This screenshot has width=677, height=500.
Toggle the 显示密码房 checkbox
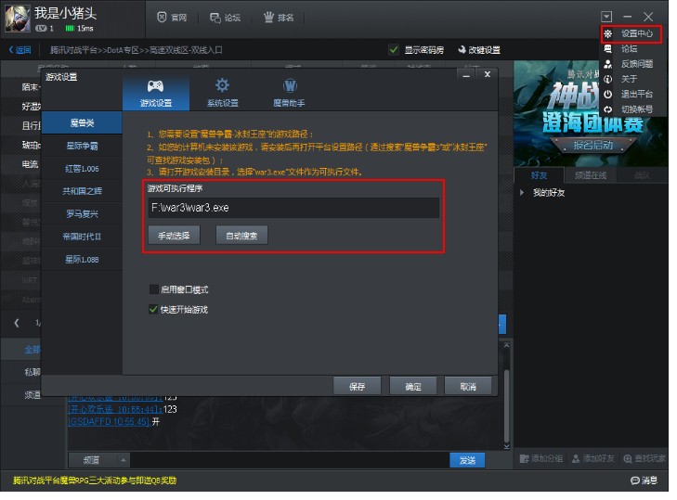pos(394,49)
